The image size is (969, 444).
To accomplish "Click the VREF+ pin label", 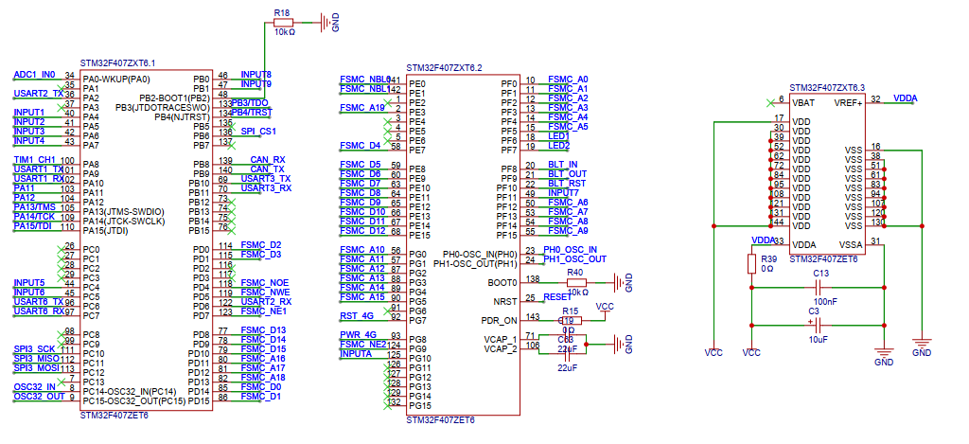I will click(x=849, y=102).
